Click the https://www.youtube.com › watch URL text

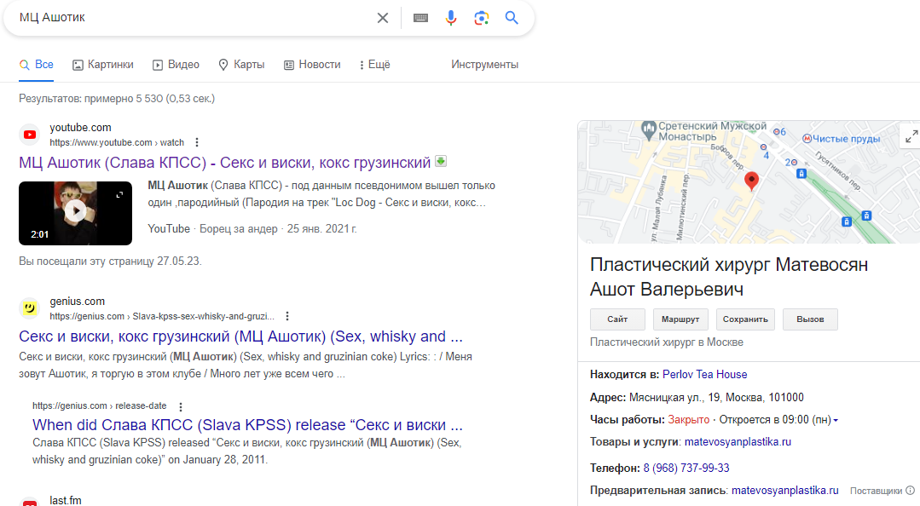(x=117, y=142)
